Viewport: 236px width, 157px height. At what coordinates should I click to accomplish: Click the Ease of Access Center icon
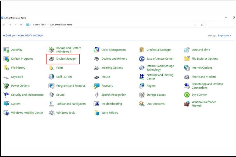pos(142,59)
